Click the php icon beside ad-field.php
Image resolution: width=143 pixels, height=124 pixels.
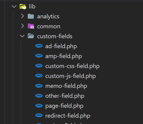pos(39,46)
